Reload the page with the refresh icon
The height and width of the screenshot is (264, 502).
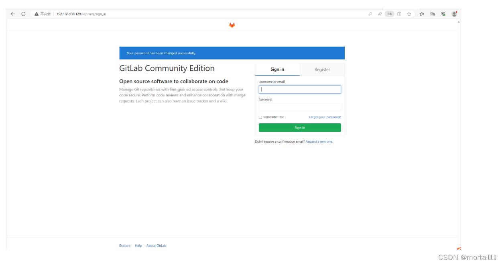(24, 14)
